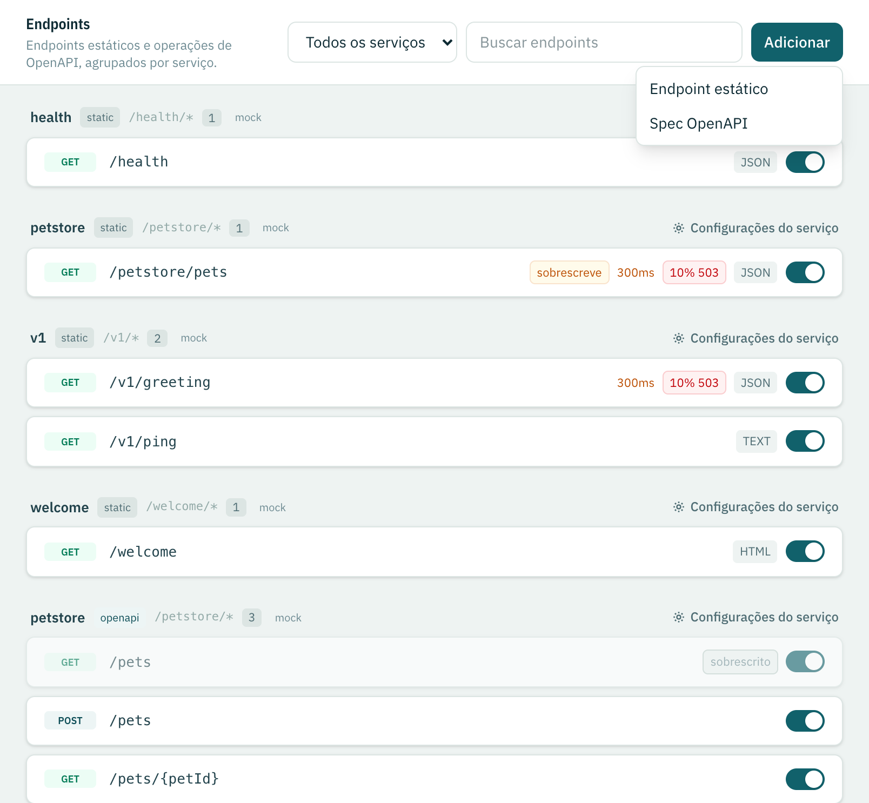Screen dimensions: 869x803
Task: Click the /health endpoint path
Action: [139, 162]
